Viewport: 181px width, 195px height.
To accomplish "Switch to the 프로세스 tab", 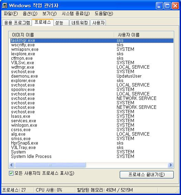I will click(43, 22).
